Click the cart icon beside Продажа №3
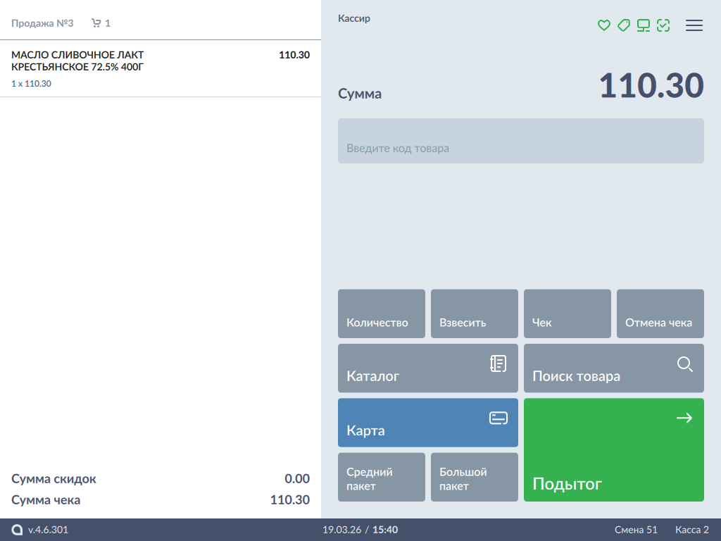The height and width of the screenshot is (541, 721). (x=96, y=23)
